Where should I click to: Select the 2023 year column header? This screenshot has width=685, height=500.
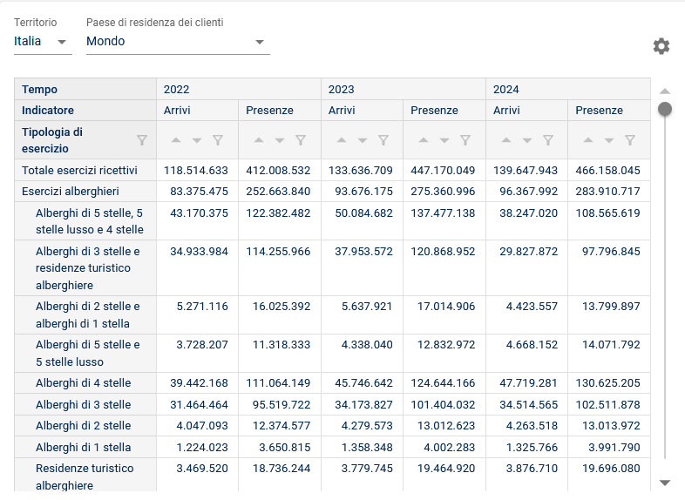click(341, 89)
